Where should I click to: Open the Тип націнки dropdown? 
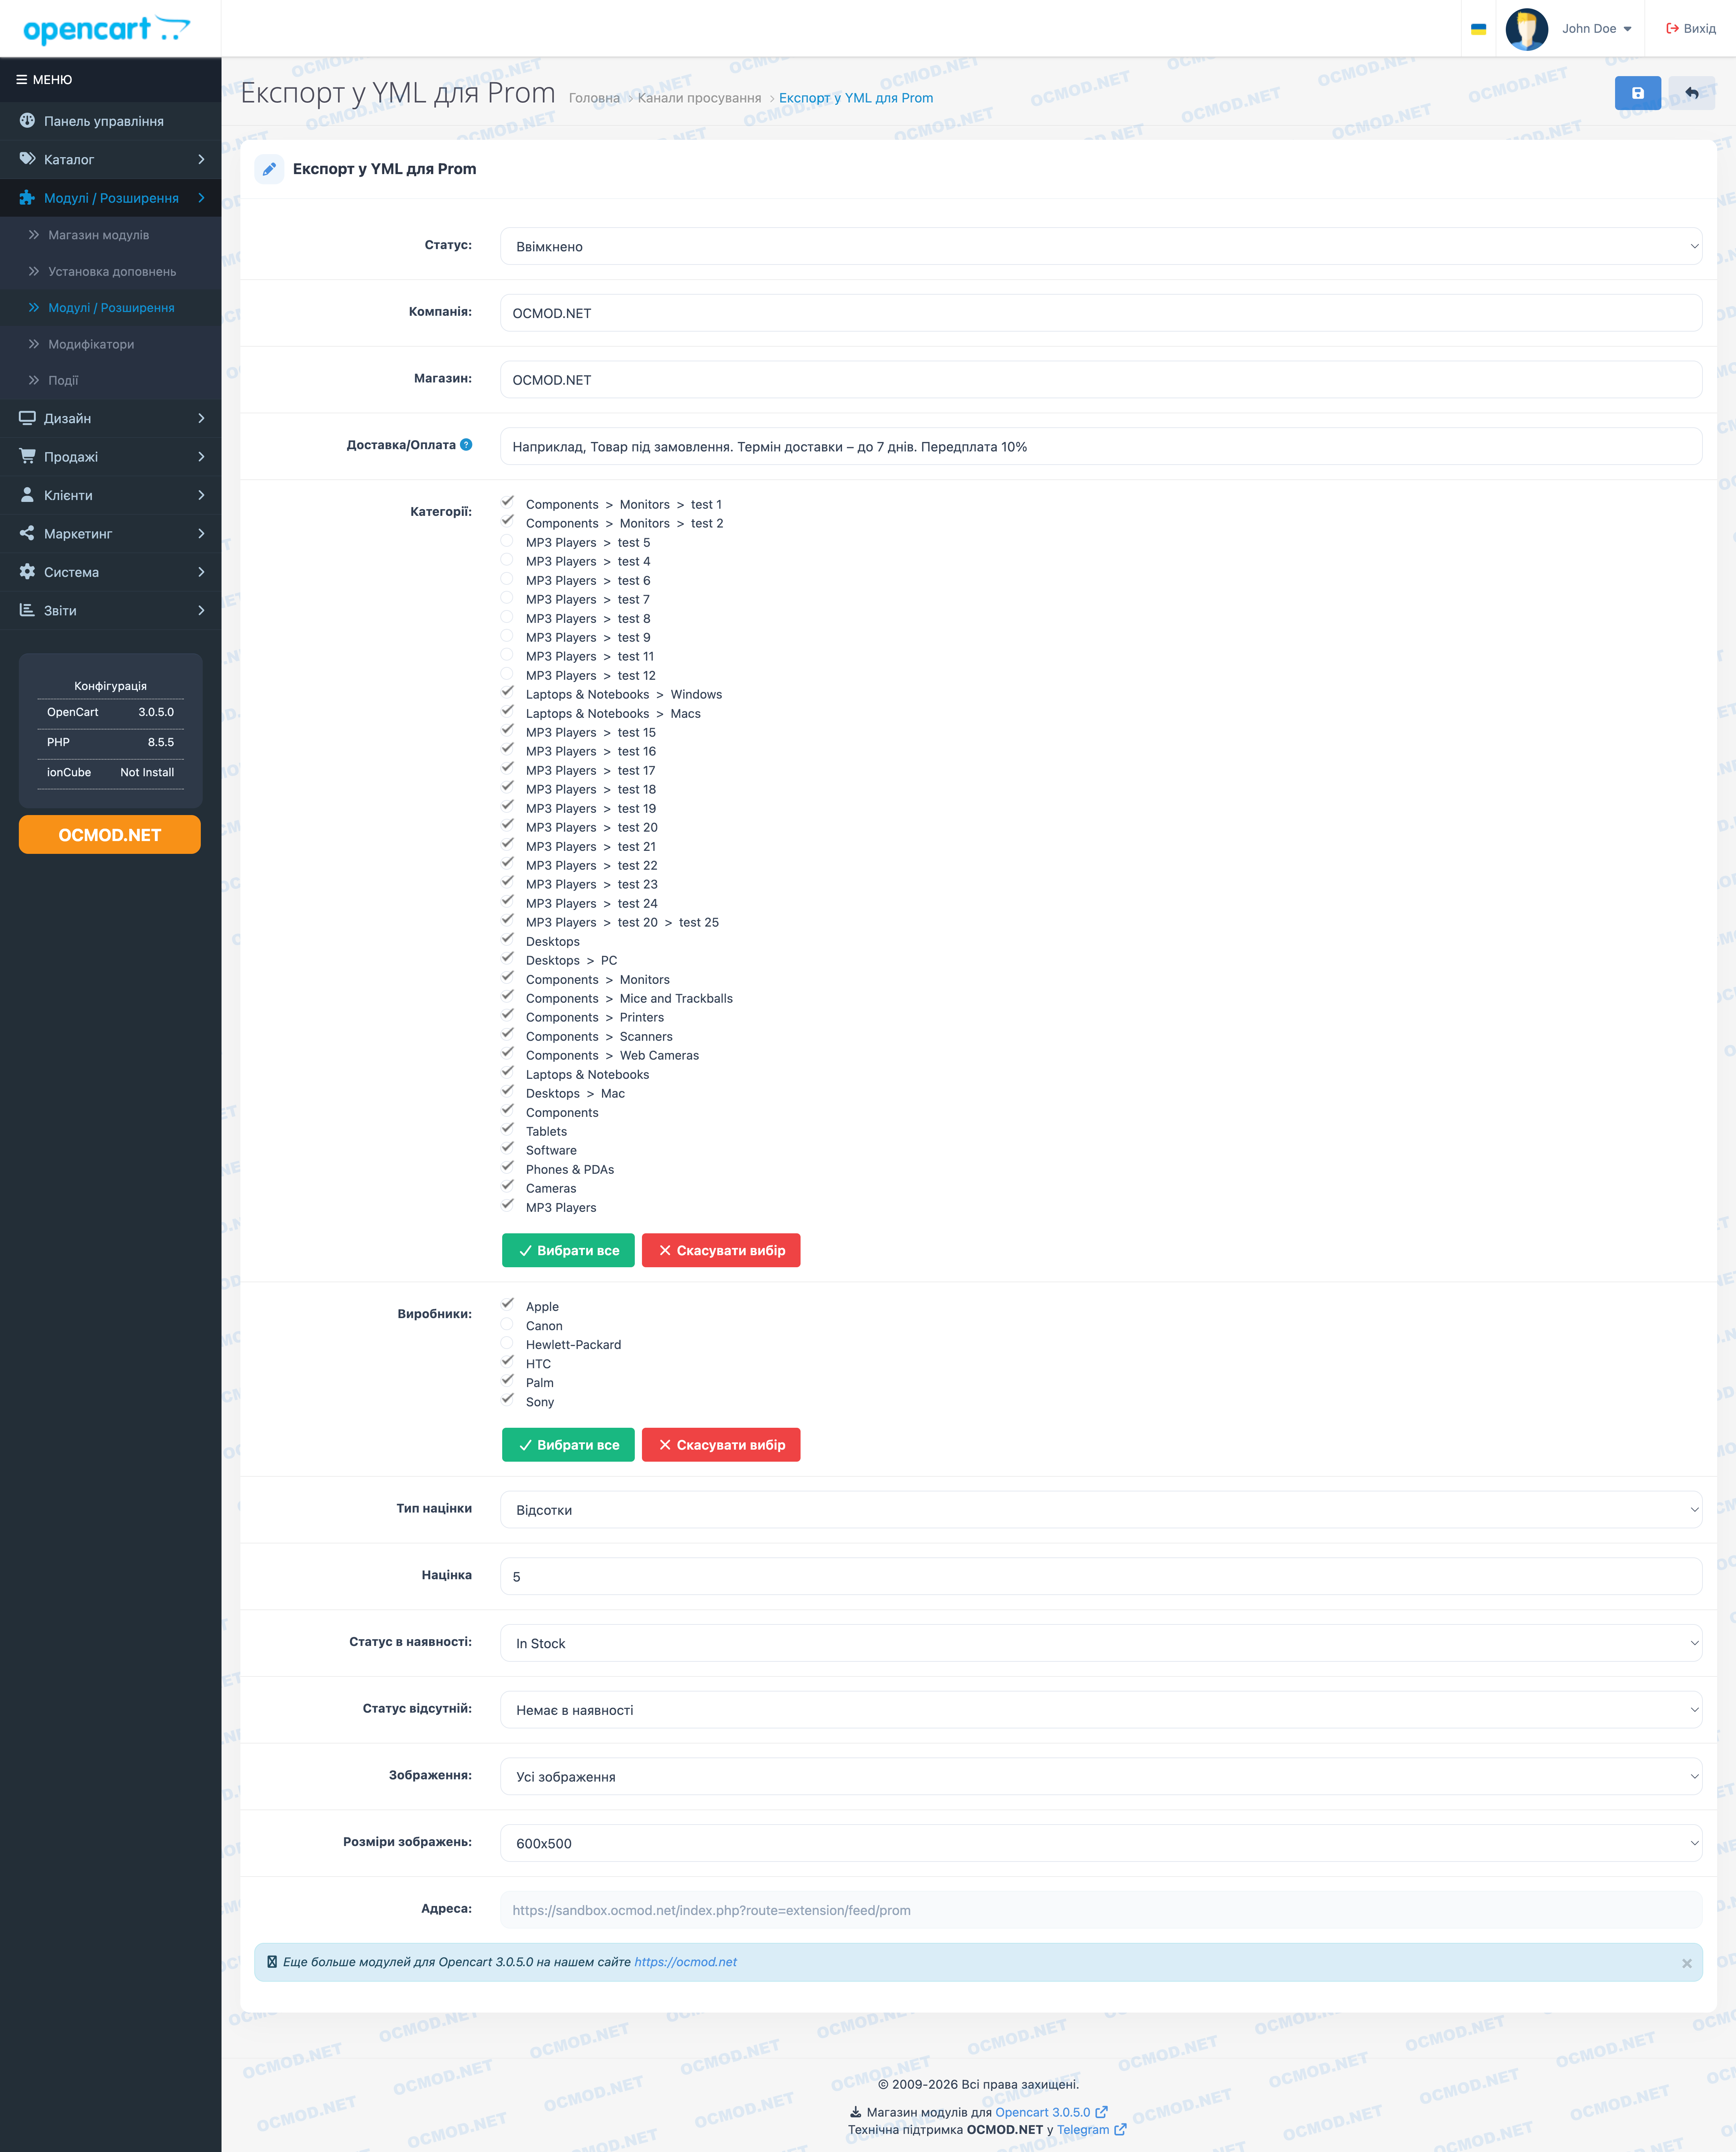[1101, 1510]
